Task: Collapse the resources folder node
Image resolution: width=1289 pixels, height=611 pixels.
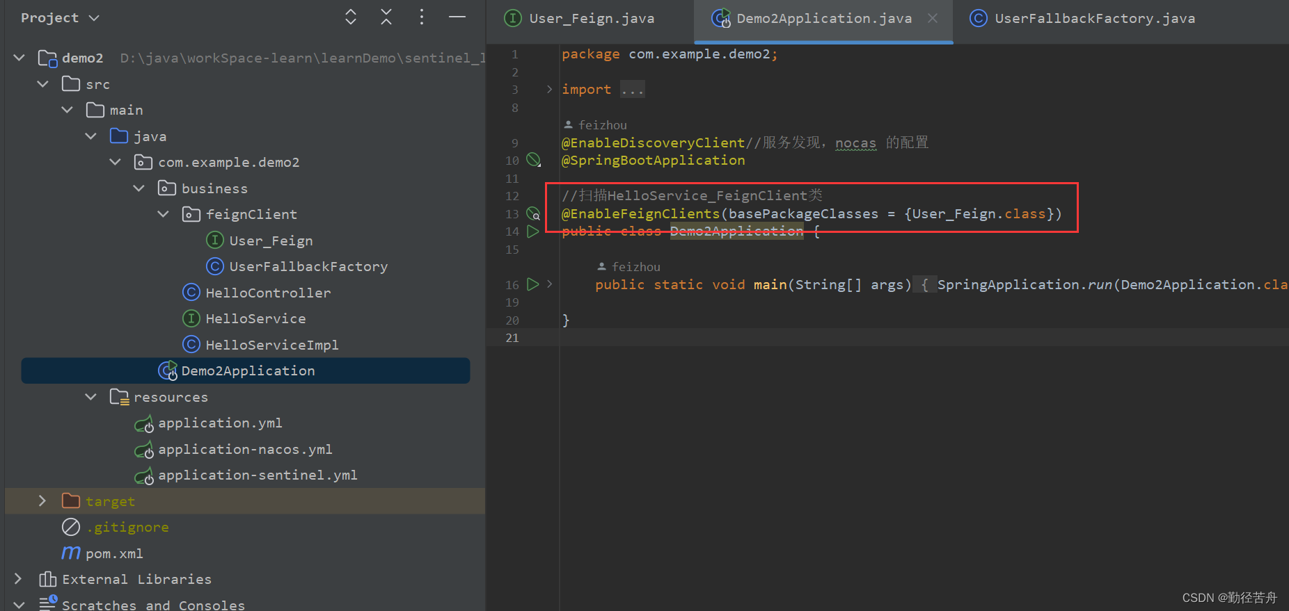Action: (x=90, y=397)
